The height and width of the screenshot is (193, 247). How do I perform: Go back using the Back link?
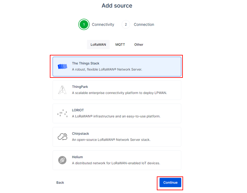click(x=60, y=183)
